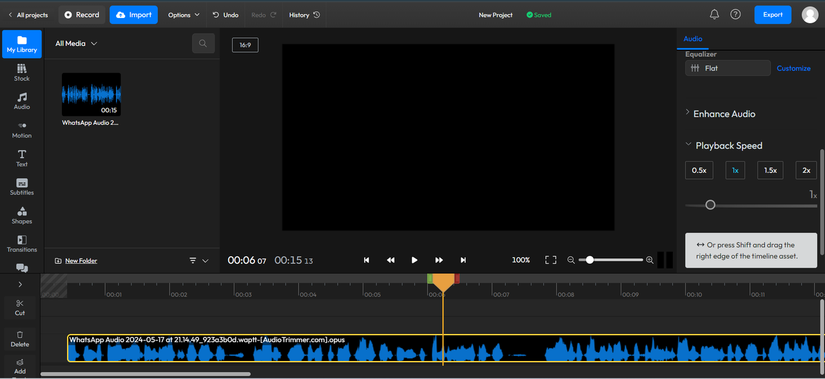Open notifications bell
This screenshot has height=379, width=825.
click(x=714, y=14)
